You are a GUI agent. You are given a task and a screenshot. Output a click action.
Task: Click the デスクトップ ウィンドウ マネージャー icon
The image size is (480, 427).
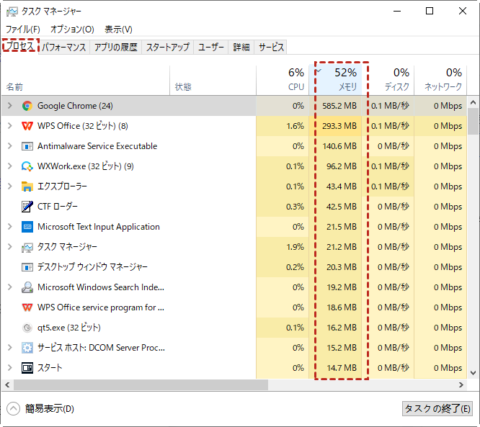pyautogui.click(x=27, y=267)
